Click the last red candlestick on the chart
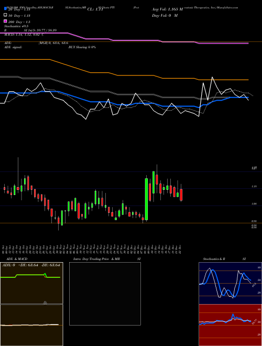 coord(181,194)
